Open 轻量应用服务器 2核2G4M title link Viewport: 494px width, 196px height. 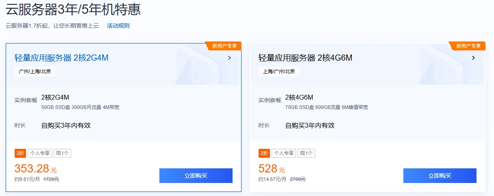61,58
